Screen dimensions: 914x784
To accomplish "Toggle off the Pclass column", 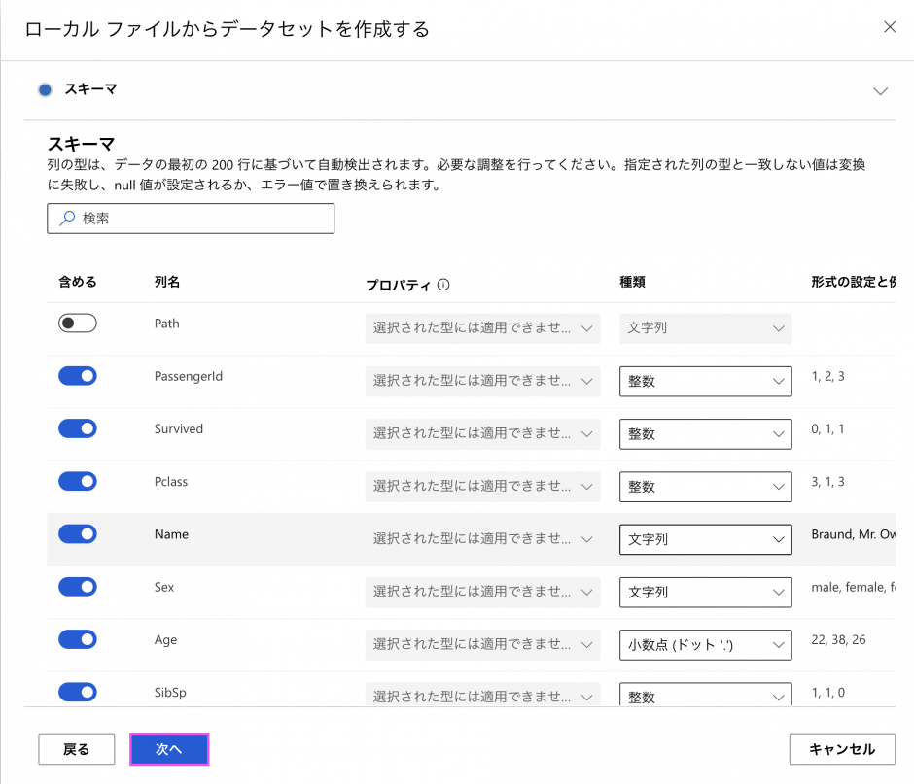I will click(x=78, y=481).
